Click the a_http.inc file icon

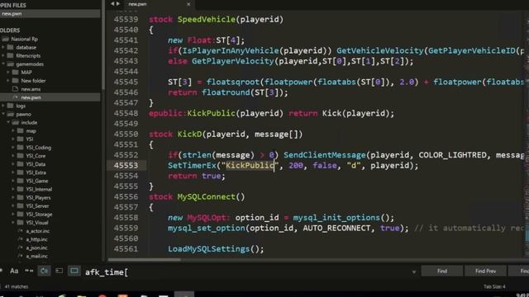click(20, 239)
